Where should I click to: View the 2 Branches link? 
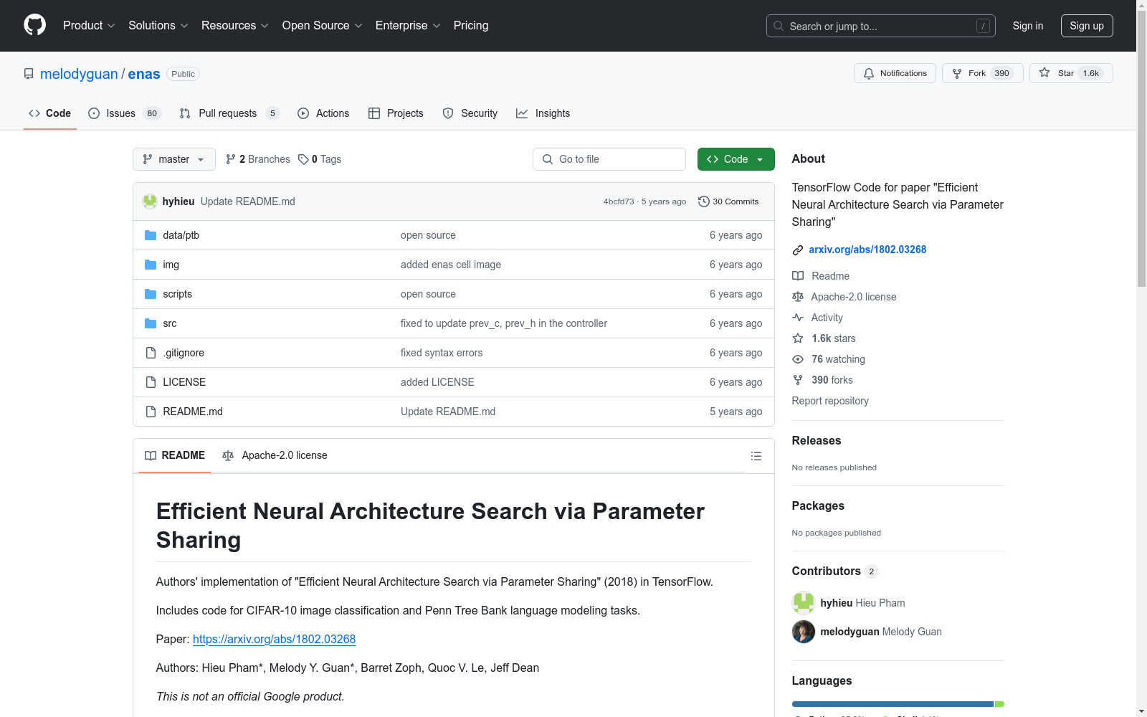[258, 159]
